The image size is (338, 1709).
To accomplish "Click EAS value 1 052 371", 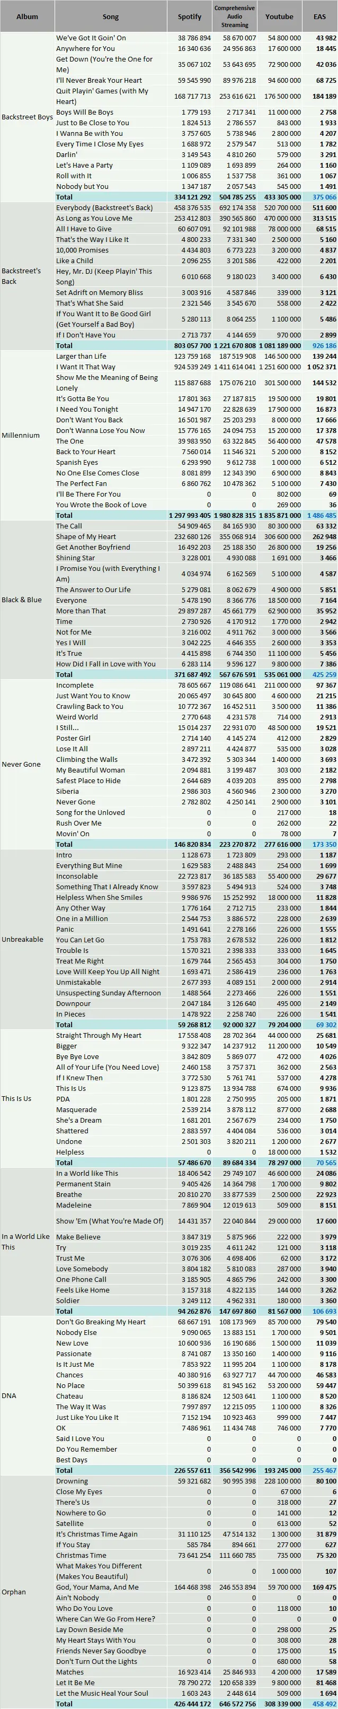I will click(x=322, y=367).
